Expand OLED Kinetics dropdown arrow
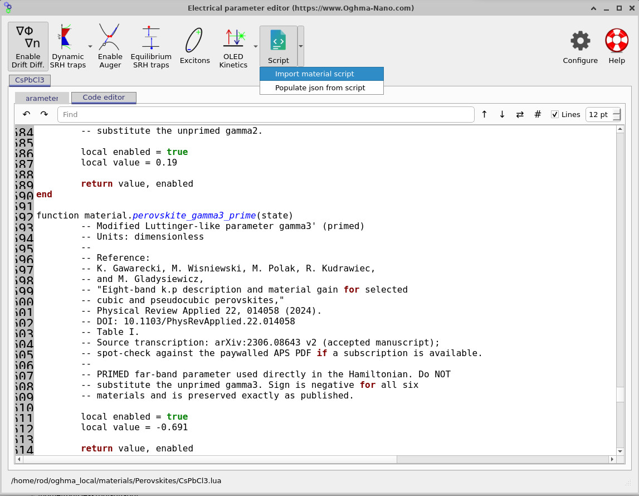The image size is (639, 496). point(256,46)
